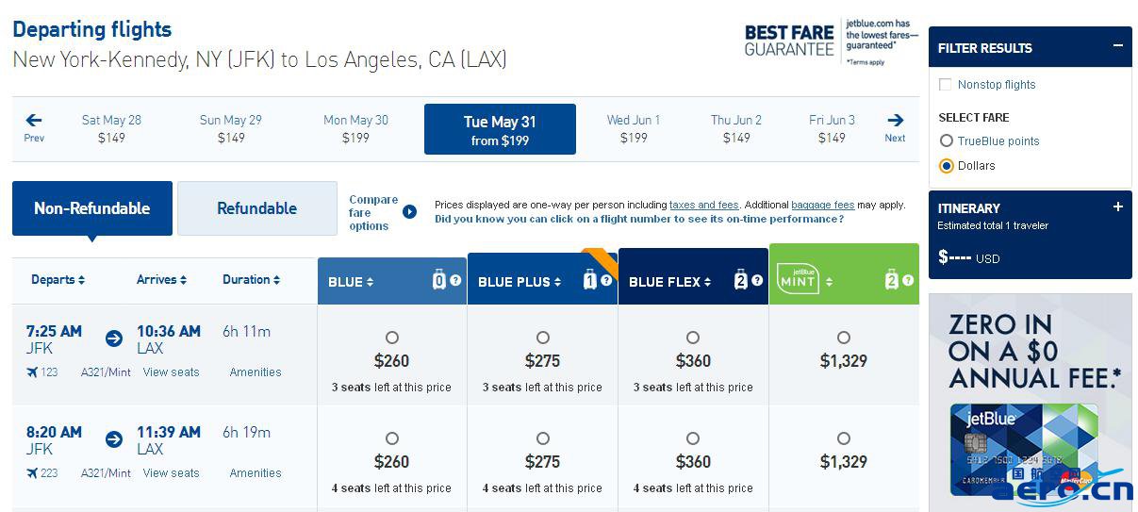Click the arrow icon between 7:25 AM and 10:36 AM

click(114, 339)
